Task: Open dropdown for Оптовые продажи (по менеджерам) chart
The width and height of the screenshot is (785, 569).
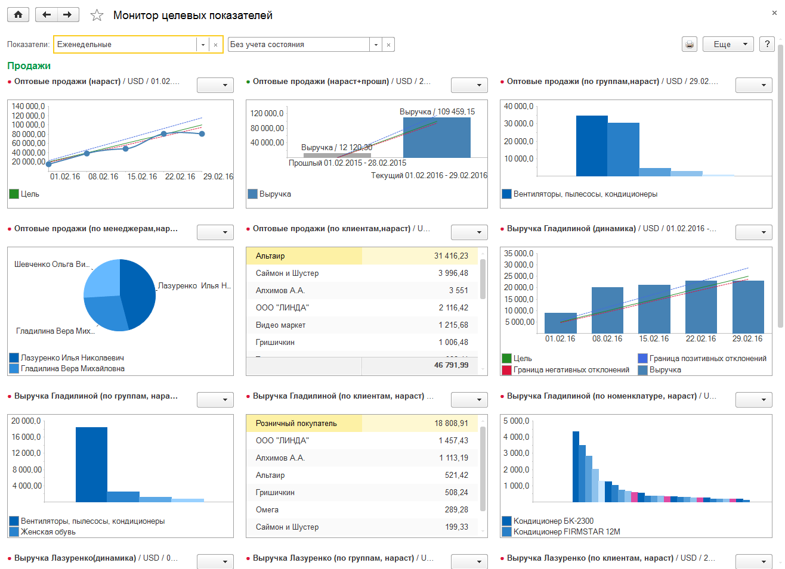Action: (x=215, y=232)
